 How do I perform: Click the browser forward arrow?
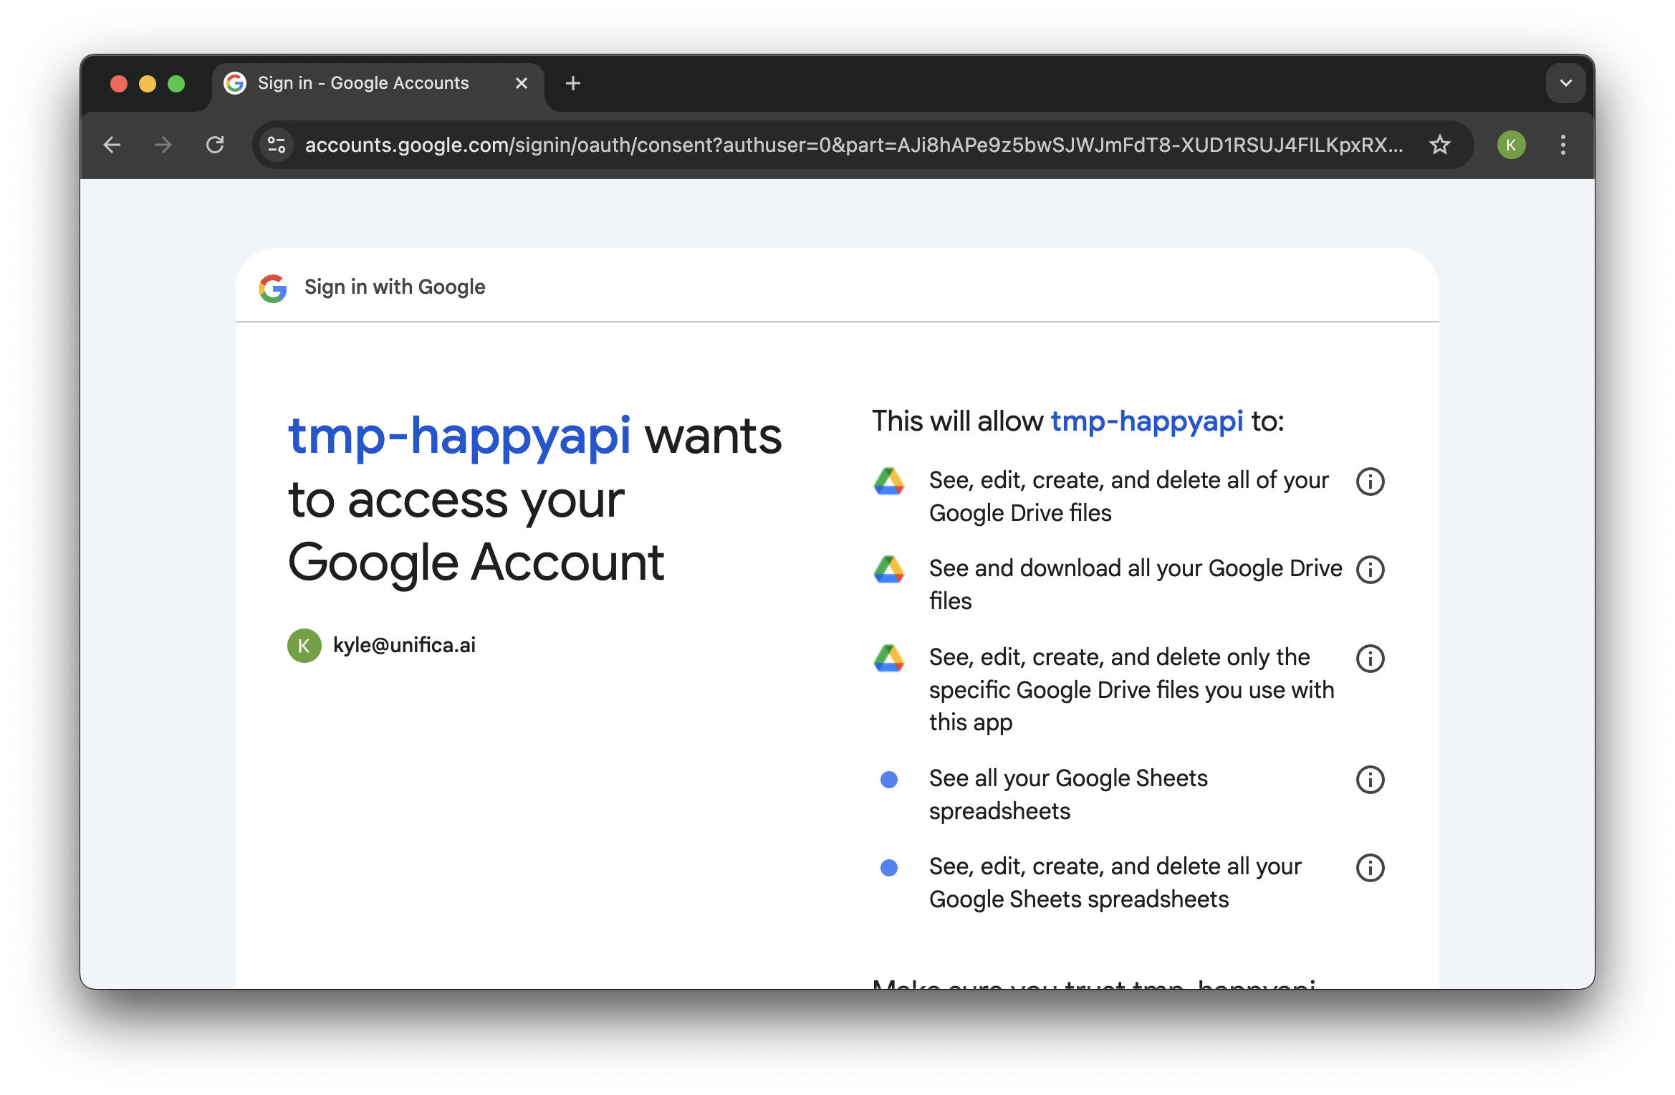[163, 145]
